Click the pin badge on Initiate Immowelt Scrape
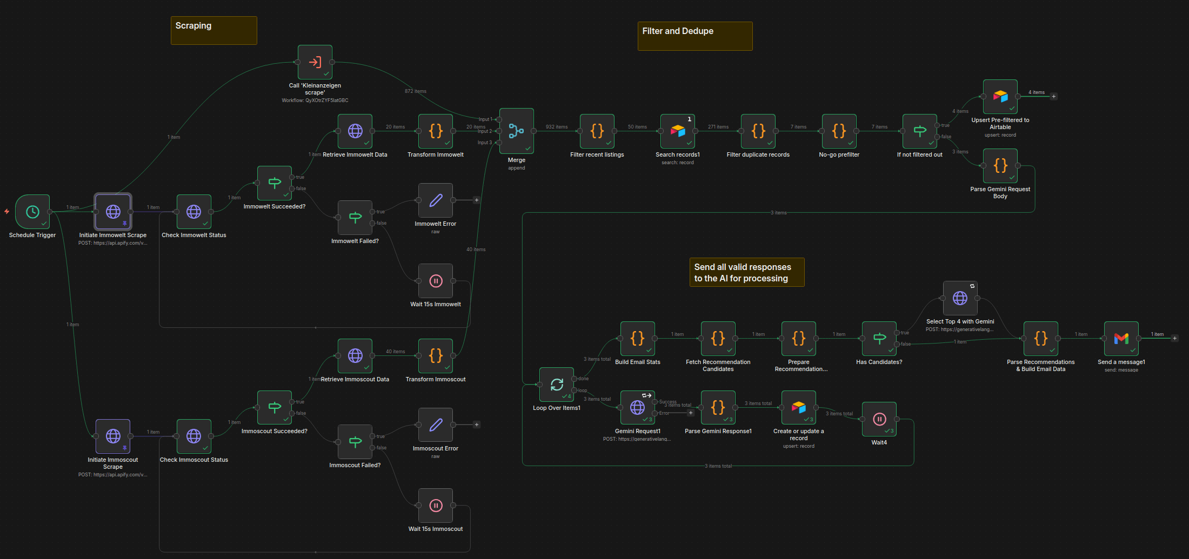Image resolution: width=1189 pixels, height=559 pixels. pos(125,223)
